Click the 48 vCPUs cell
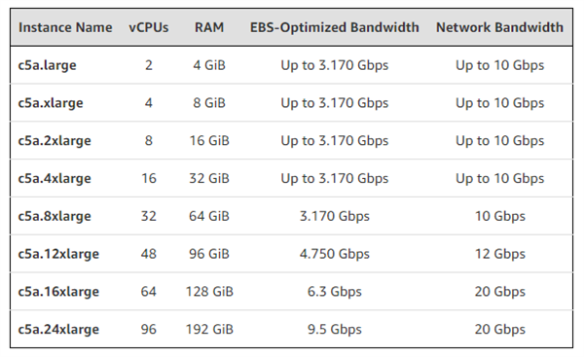 pos(149,254)
